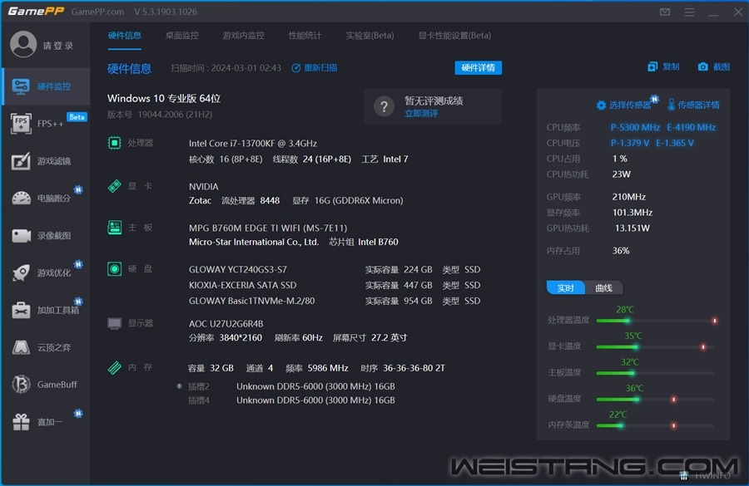Open the 游戏优化 rocket icon

point(21,272)
